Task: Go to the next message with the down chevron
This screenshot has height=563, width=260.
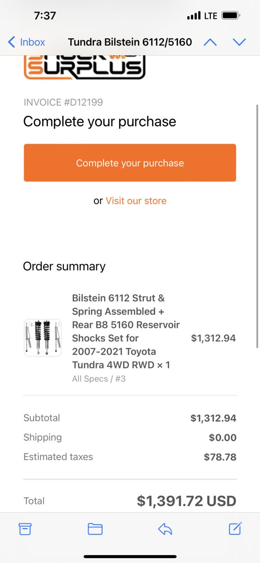Action: coord(239,42)
